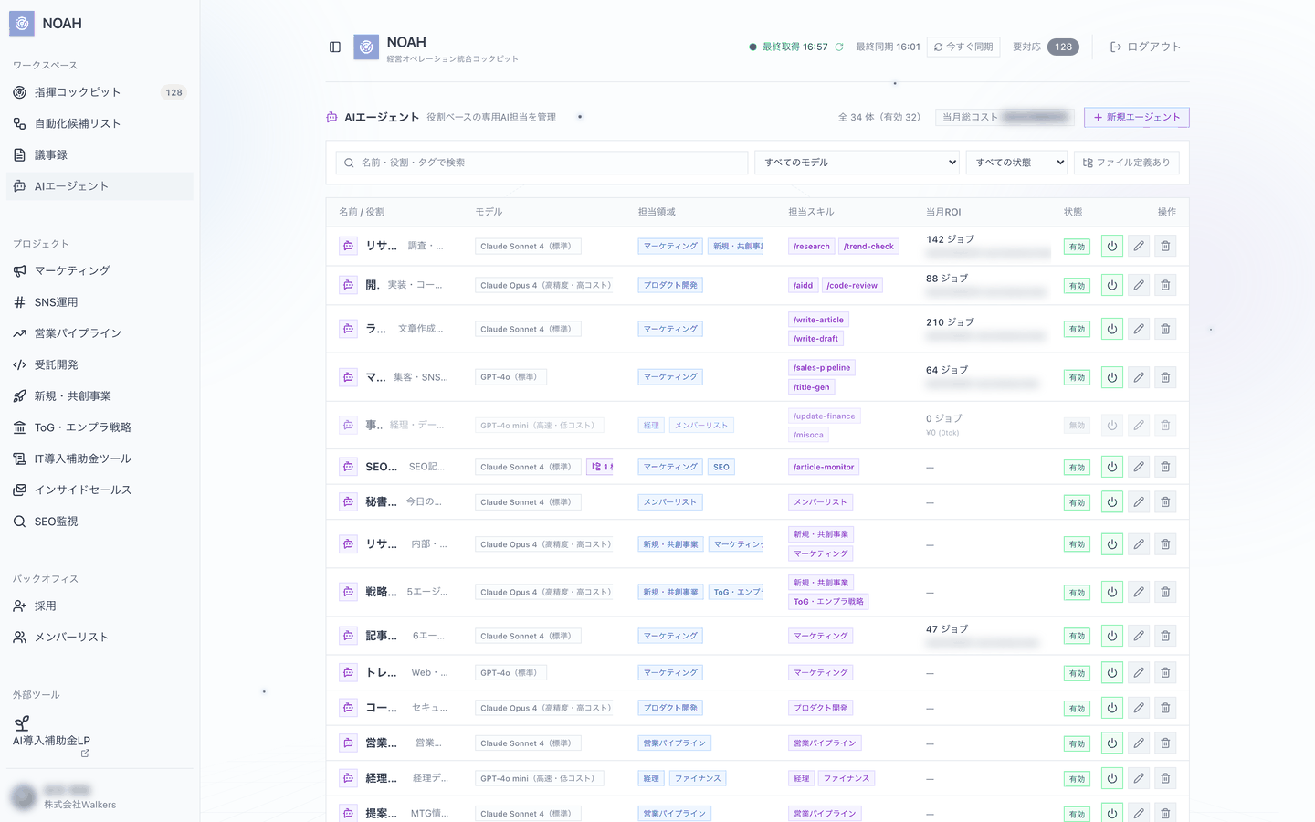Click the refresh icon beside 最終取得 16:57
1315x822 pixels.
tap(839, 47)
